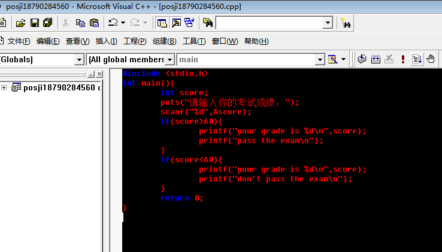442x252 pixels.
Task: Save the file with the floppy disk icon
Action: tap(35, 23)
